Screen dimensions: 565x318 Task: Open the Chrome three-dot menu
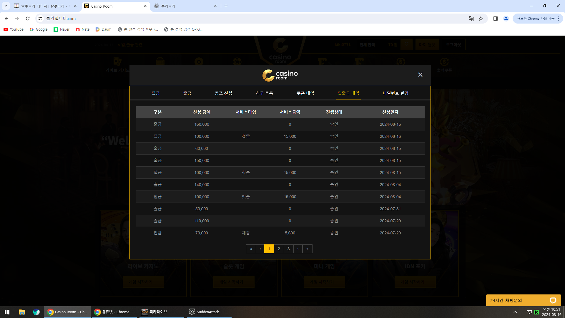(x=558, y=19)
